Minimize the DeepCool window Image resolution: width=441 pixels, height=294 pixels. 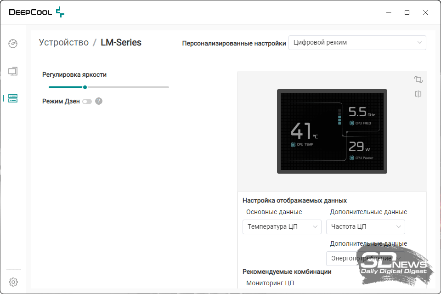point(388,12)
